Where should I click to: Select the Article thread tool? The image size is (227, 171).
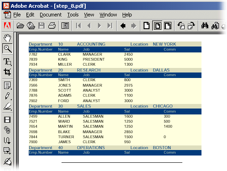(x=7, y=140)
